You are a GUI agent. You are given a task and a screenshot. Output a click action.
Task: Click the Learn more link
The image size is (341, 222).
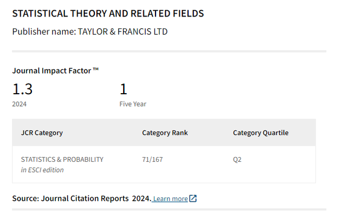pos(170,199)
